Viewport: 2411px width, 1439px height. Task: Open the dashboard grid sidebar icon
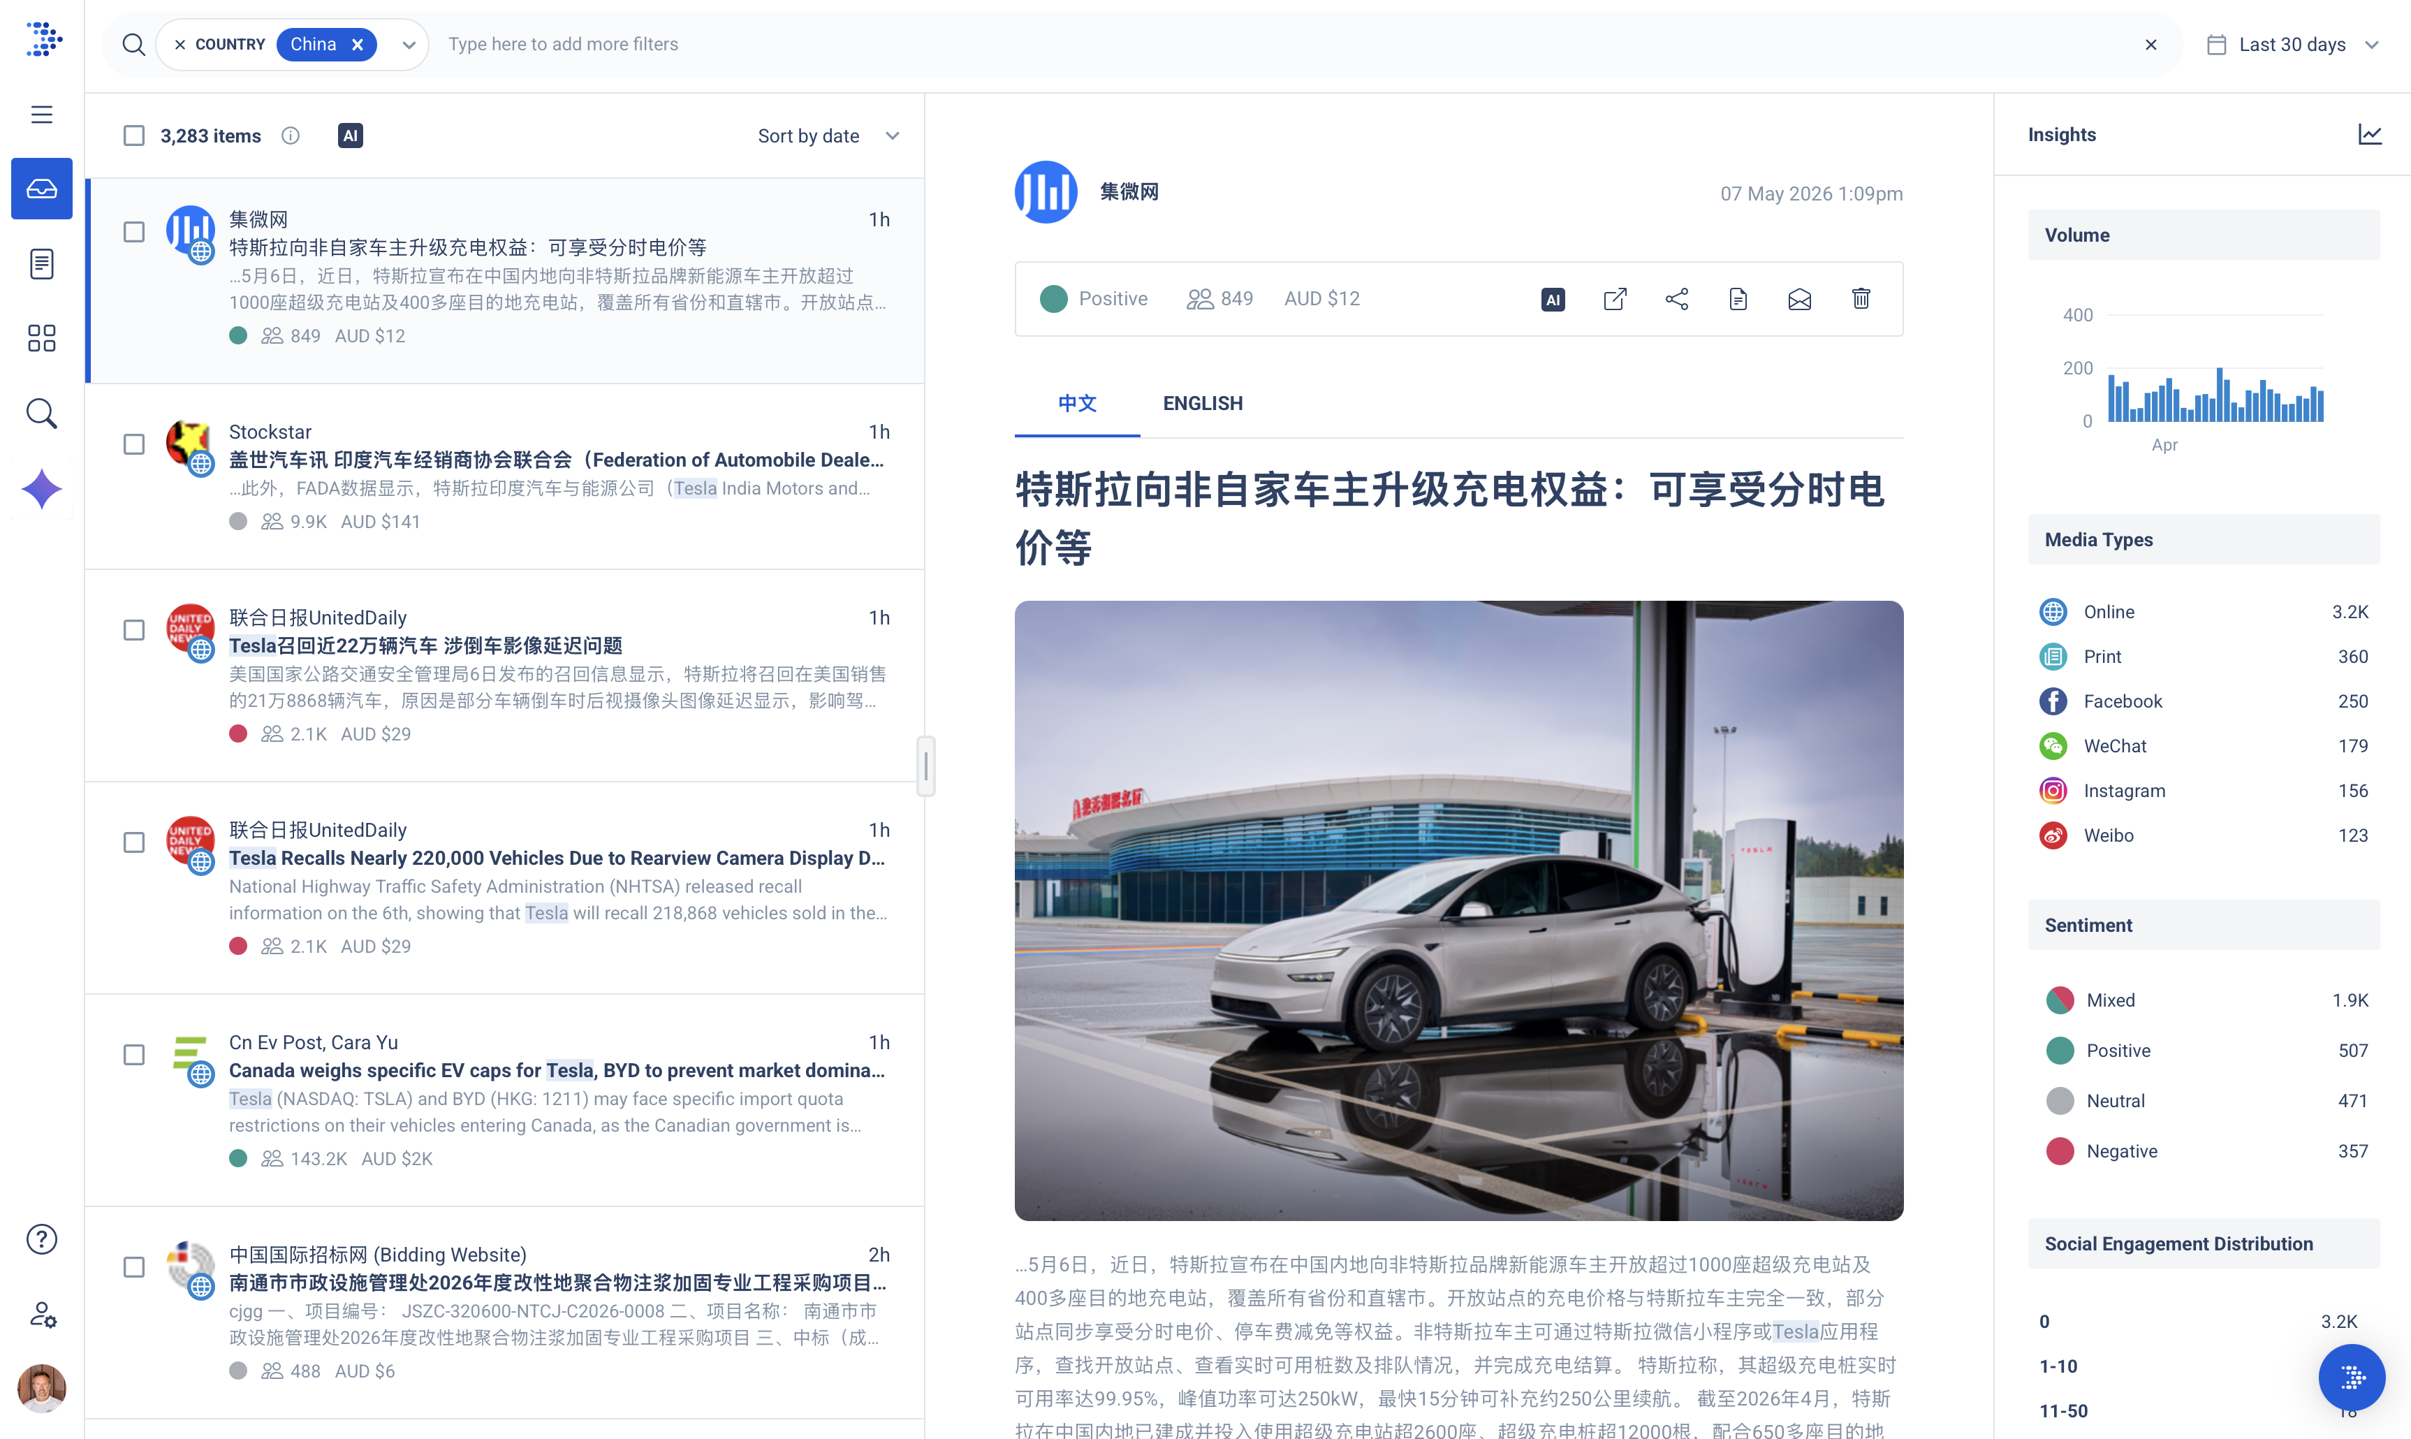click(x=42, y=338)
